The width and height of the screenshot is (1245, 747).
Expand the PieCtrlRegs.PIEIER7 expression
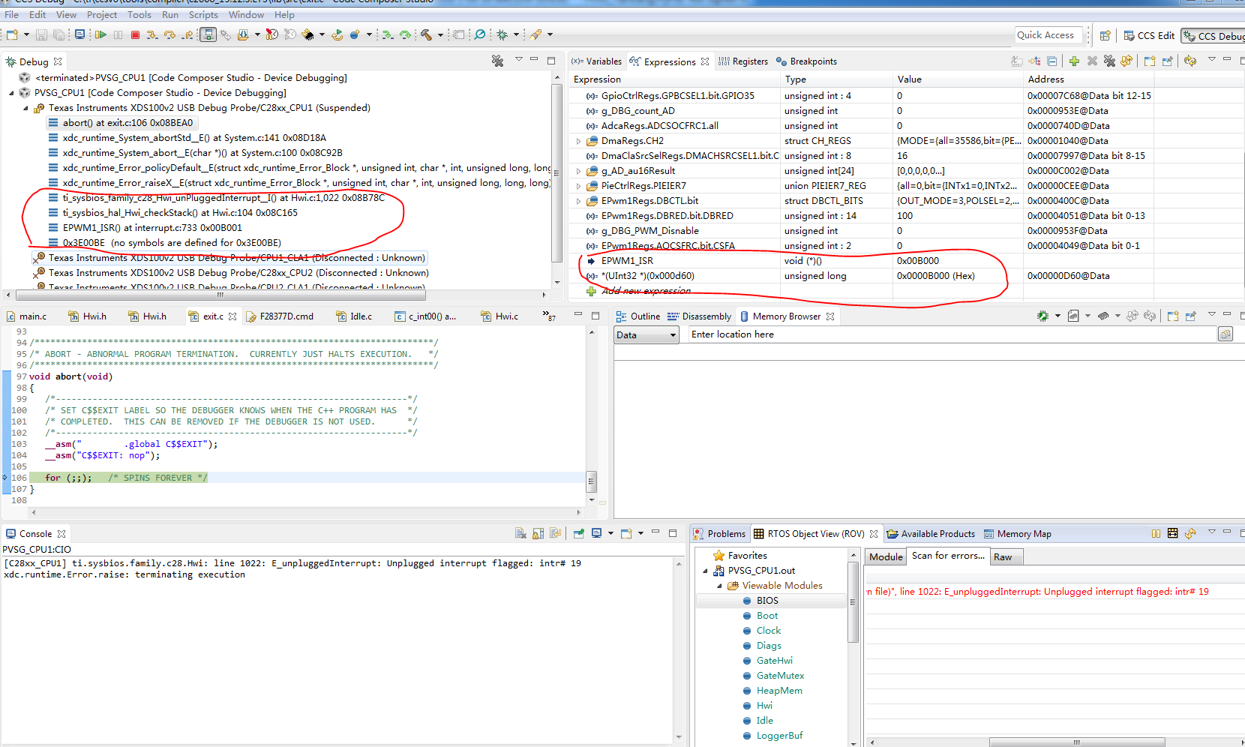click(x=578, y=186)
